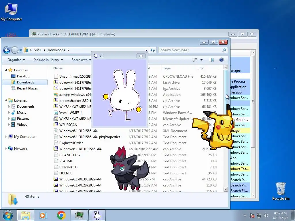
Task: Open the Recycle Bin desktop icon
Action: [x=281, y=191]
